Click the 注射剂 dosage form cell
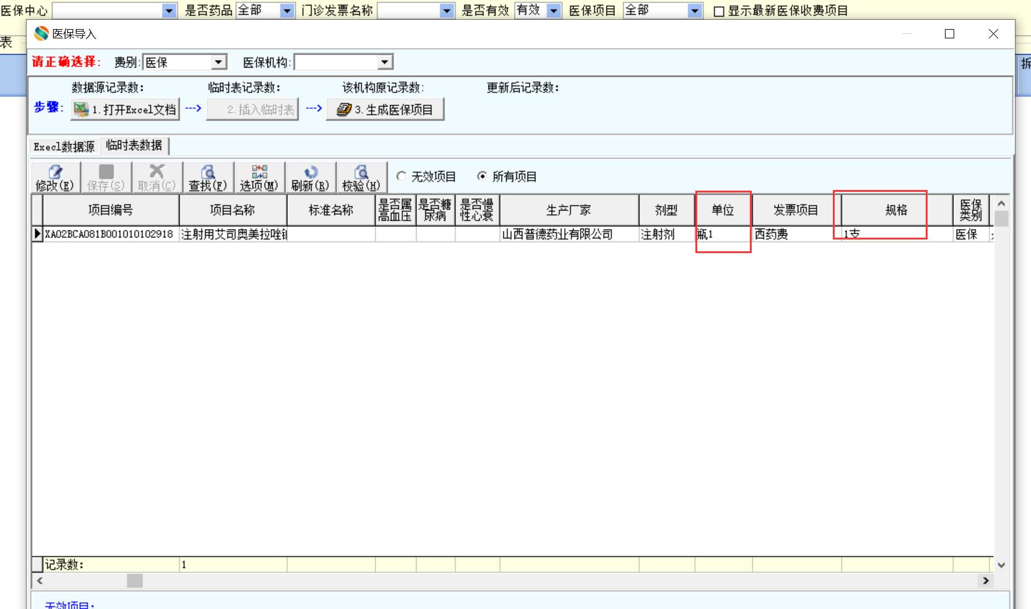 coord(667,234)
